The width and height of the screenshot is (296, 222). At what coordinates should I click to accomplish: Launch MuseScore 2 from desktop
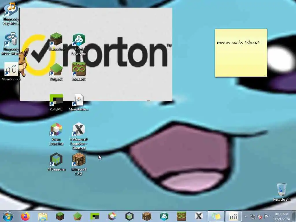11,72
